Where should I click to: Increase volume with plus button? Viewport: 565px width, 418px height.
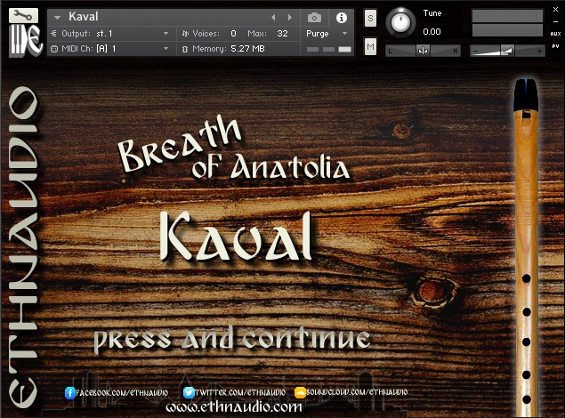[539, 51]
